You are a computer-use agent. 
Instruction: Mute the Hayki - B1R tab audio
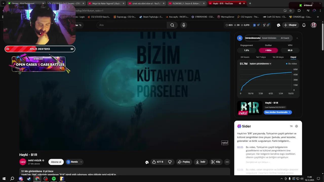click(x=240, y=4)
